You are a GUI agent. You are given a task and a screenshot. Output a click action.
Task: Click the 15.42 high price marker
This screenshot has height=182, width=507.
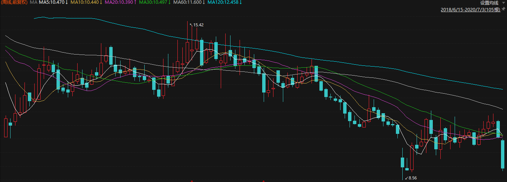point(197,25)
